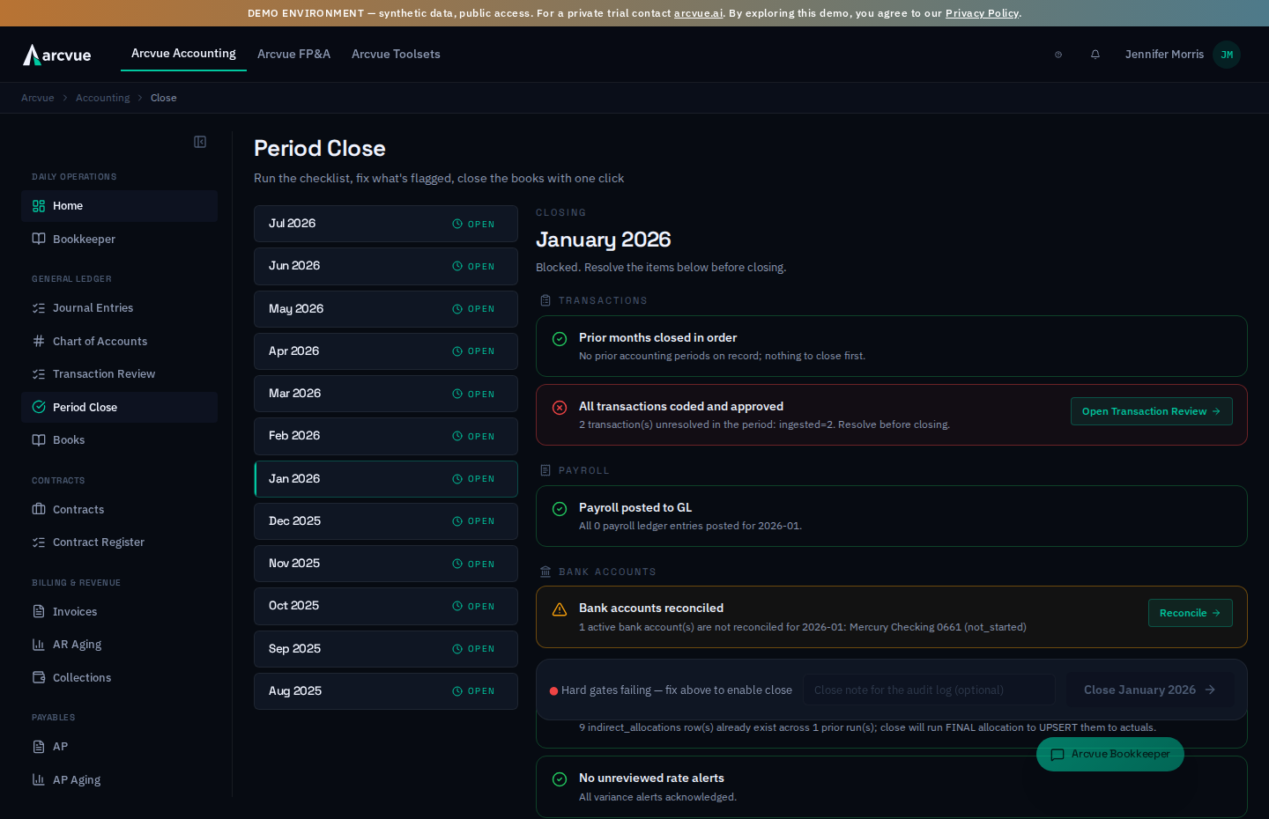Select Oct 2025 period
The image size is (1269, 819).
(386, 606)
